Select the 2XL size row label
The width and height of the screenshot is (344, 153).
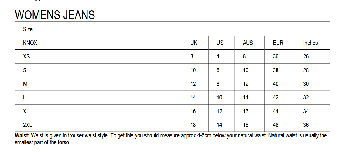click(28, 125)
